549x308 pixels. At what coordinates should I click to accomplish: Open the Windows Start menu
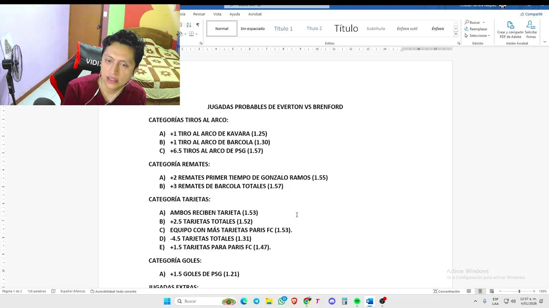click(167, 301)
